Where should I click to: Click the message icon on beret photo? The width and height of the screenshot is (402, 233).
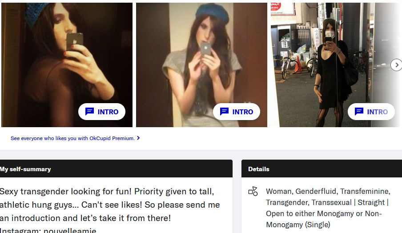[224, 112]
